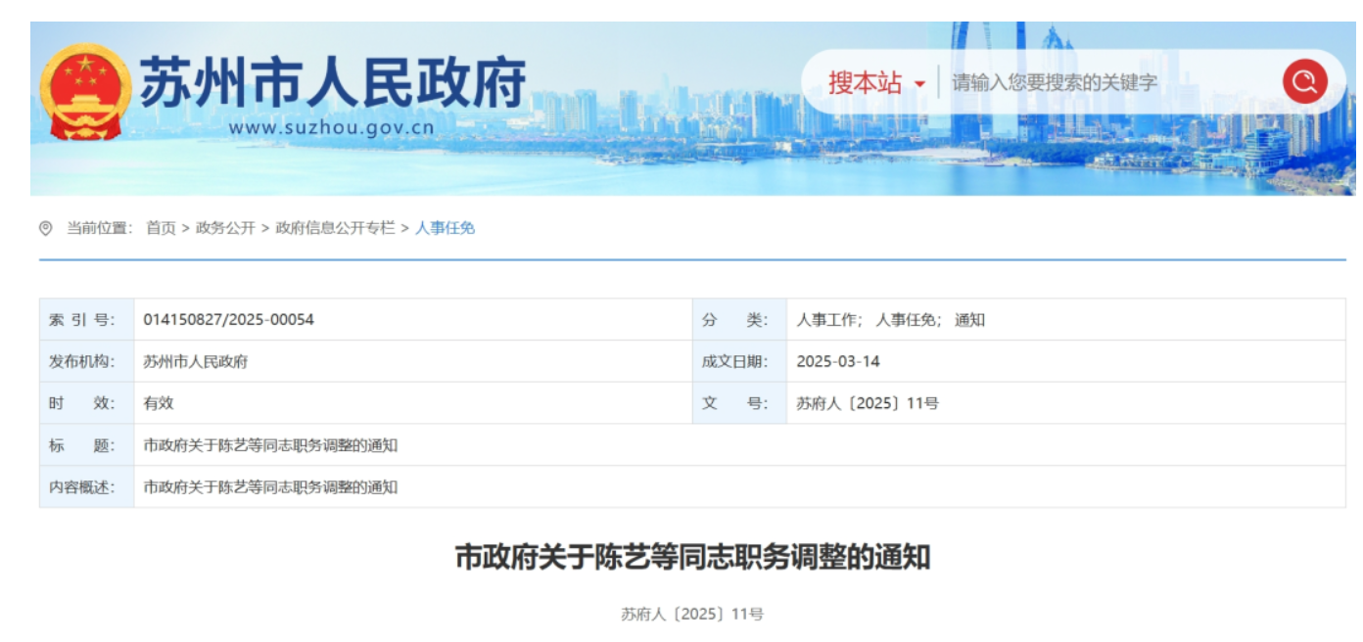Click the 苏州市人民政府 site title
The height and width of the screenshot is (642, 1363).
click(x=333, y=82)
